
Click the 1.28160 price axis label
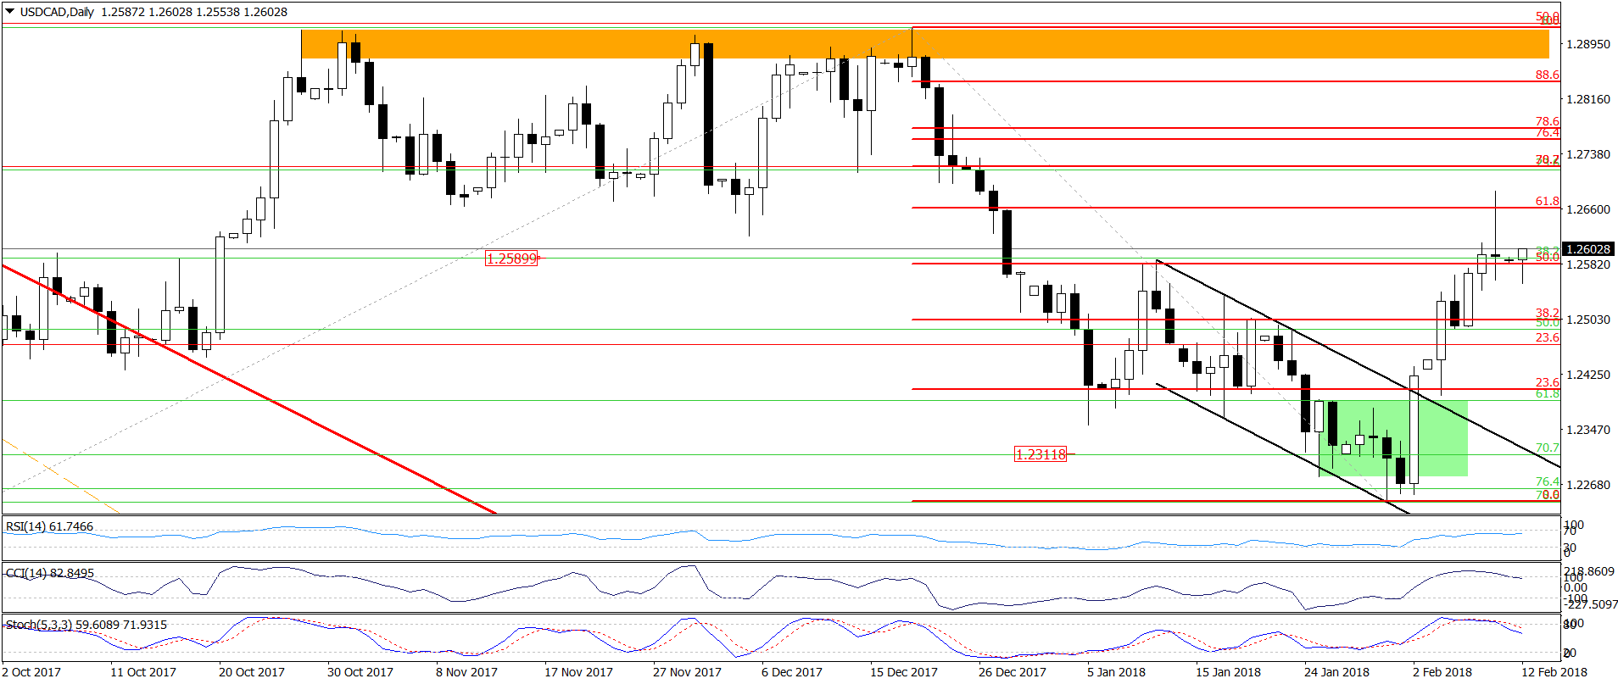click(1588, 99)
